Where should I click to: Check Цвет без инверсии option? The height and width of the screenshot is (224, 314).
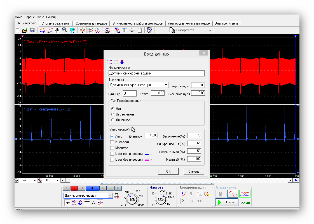[112, 160]
